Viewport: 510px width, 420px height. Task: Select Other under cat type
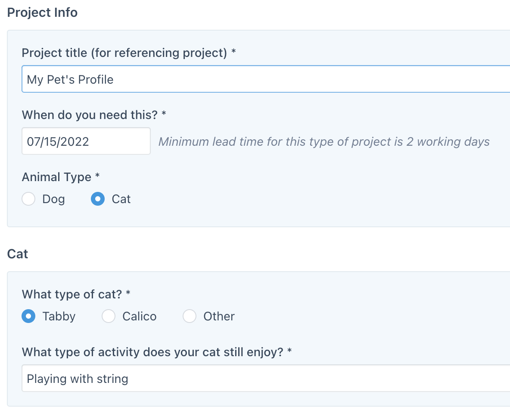(x=190, y=316)
